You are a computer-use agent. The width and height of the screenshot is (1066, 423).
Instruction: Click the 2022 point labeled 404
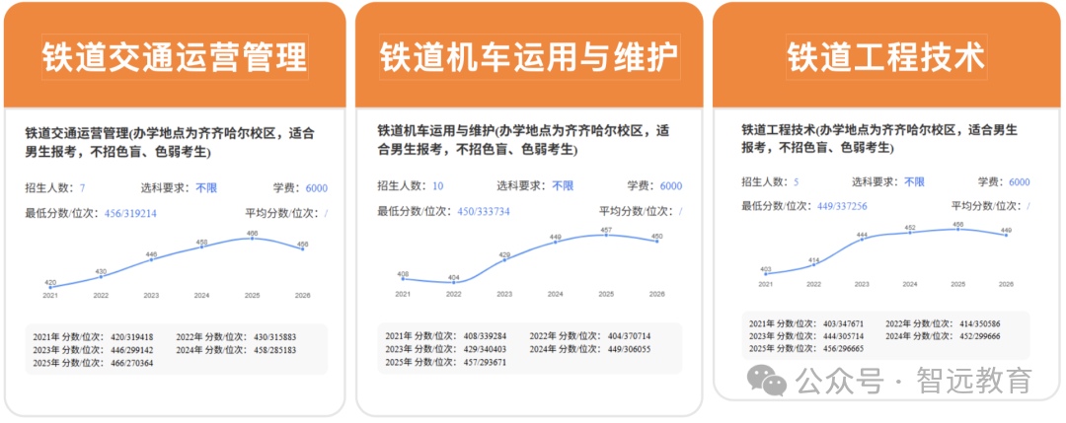pos(453,282)
